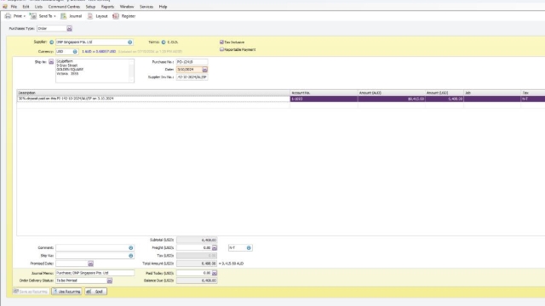Open the Freight calculator icon

215,247
